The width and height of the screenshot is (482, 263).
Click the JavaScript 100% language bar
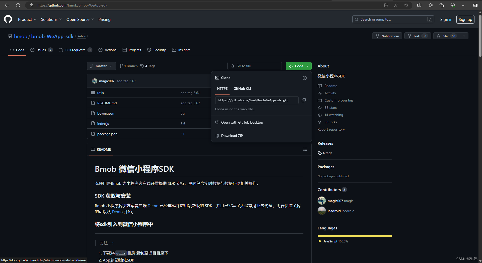pyautogui.click(x=354, y=236)
